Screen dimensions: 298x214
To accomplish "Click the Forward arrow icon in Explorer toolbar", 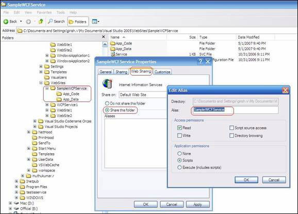I will coord(28,22).
